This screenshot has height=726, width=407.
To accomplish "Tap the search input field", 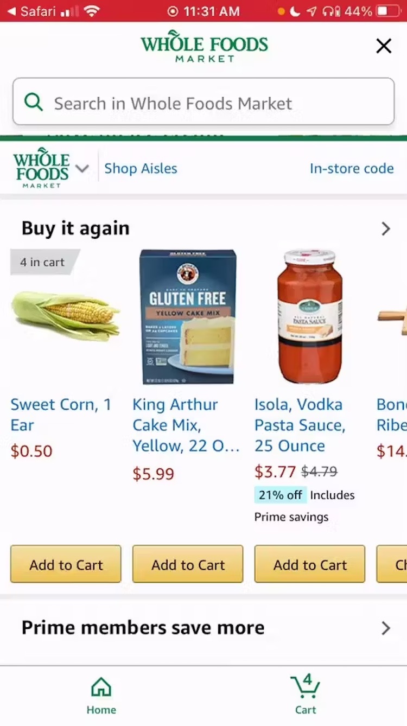I will (203, 102).
